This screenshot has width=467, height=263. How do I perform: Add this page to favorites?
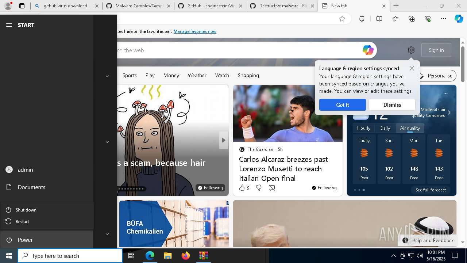pos(342,19)
